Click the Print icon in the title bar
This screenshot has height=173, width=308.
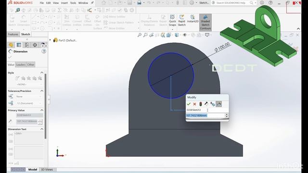point(139,3)
